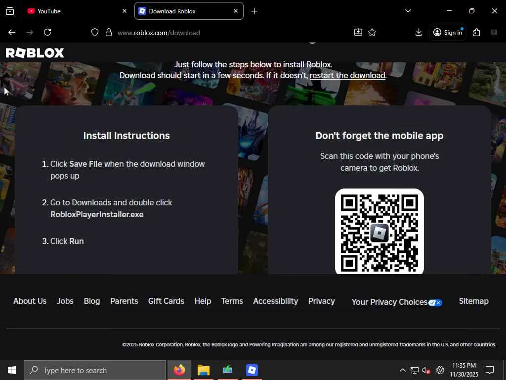
Task: Click the Roblox QR code image
Action: tap(379, 232)
